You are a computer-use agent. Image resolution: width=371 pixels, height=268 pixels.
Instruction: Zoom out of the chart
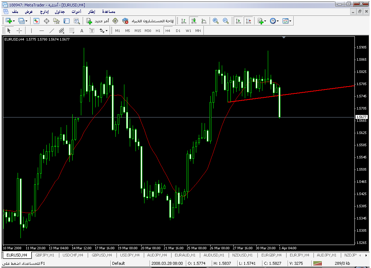226,21
